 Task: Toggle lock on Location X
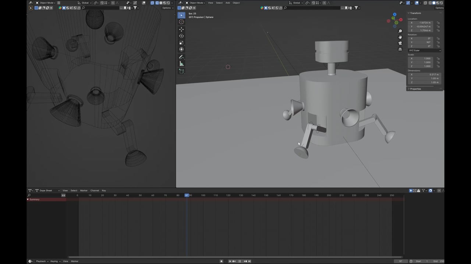click(438, 23)
